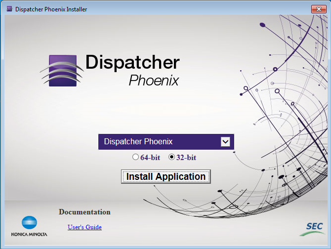
Task: Click the Dispatcher title text in logo
Action: [132, 62]
